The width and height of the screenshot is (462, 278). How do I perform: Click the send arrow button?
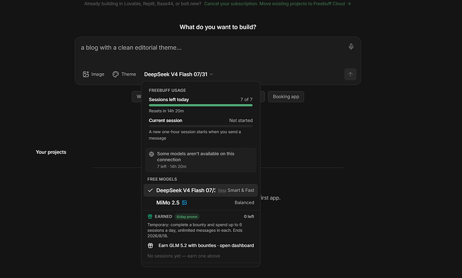[x=350, y=74]
